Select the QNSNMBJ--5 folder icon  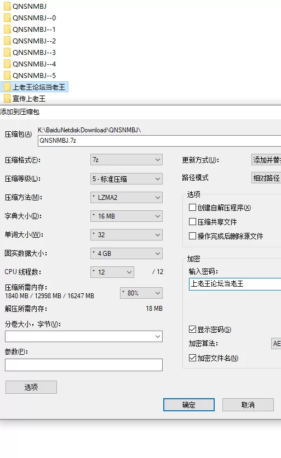[x=7, y=75]
